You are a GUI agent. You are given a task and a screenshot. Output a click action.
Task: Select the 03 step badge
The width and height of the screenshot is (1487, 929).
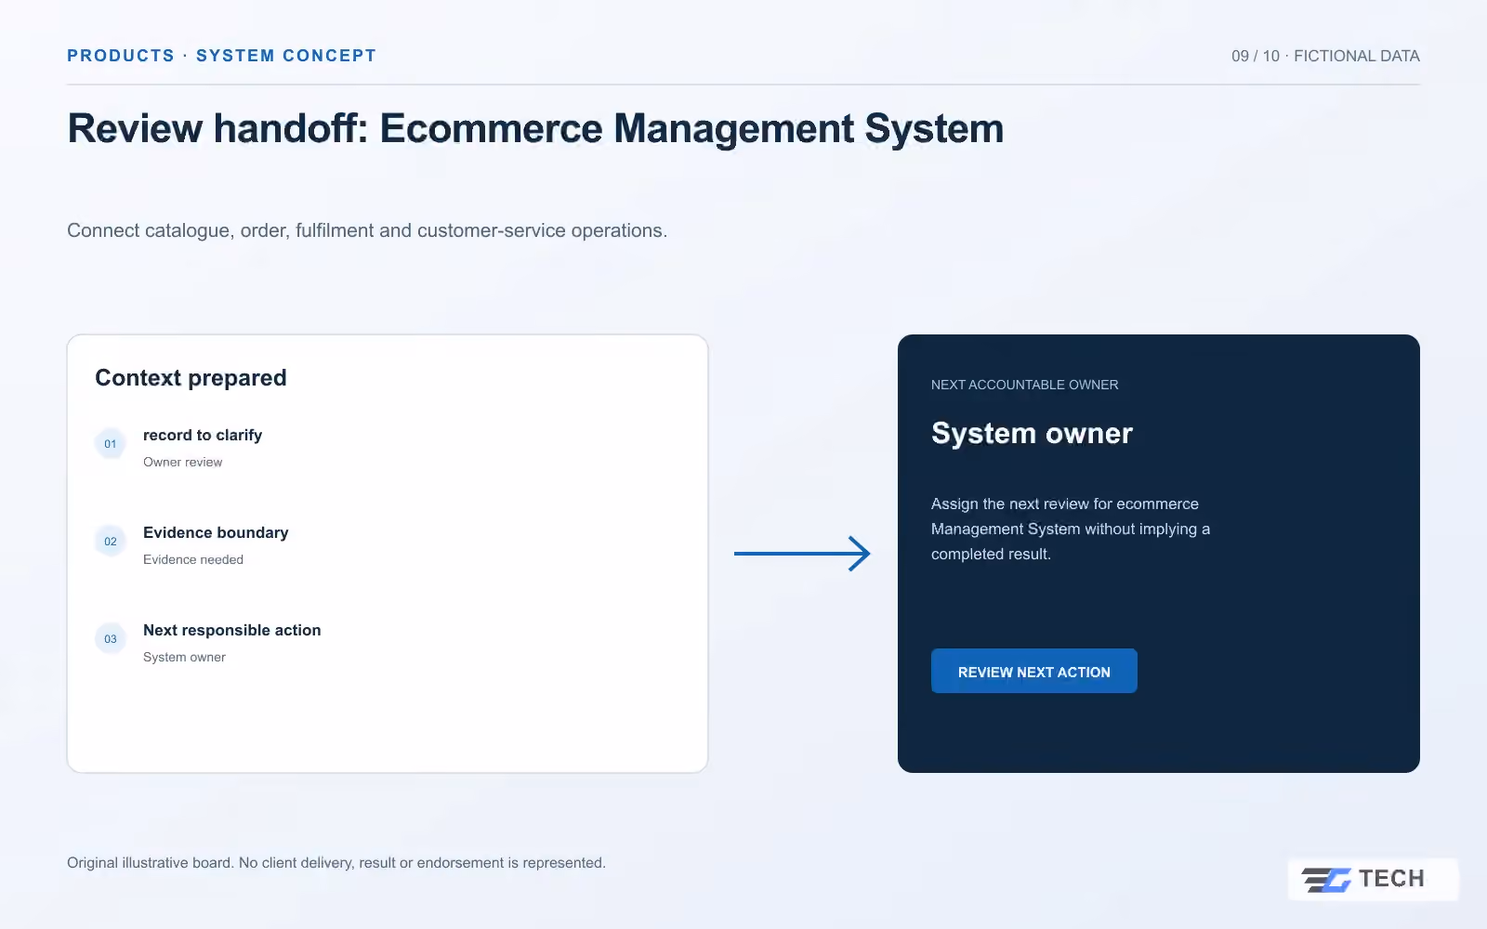[x=111, y=639]
